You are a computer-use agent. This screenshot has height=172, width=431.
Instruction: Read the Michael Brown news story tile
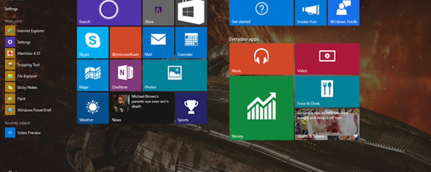pyautogui.click(x=142, y=108)
